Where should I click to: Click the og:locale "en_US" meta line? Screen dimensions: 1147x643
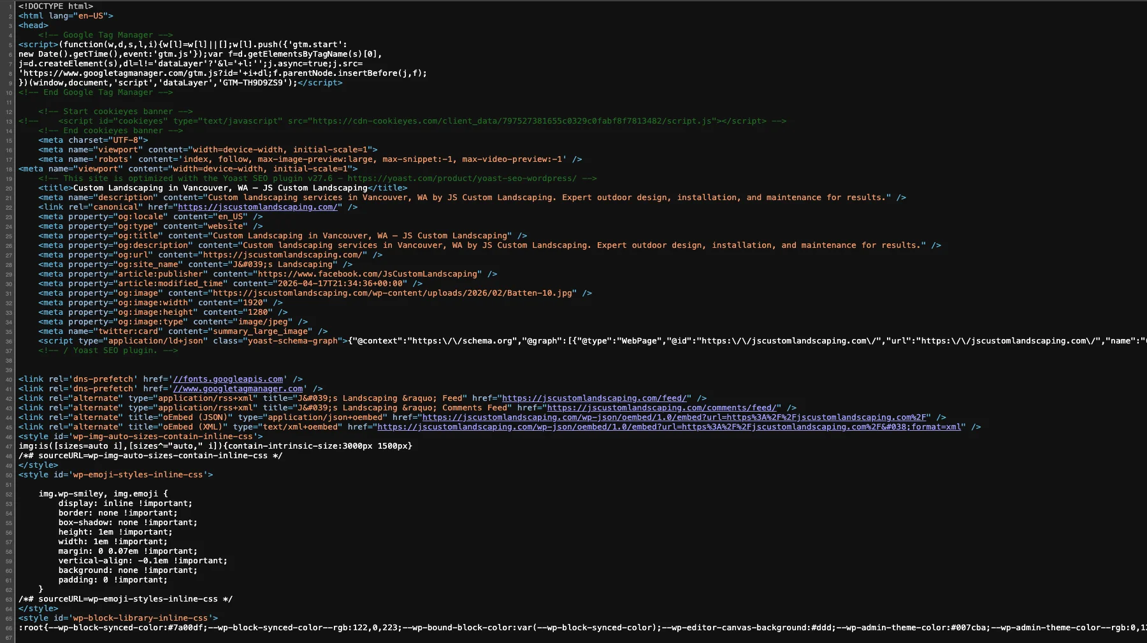[150, 217]
